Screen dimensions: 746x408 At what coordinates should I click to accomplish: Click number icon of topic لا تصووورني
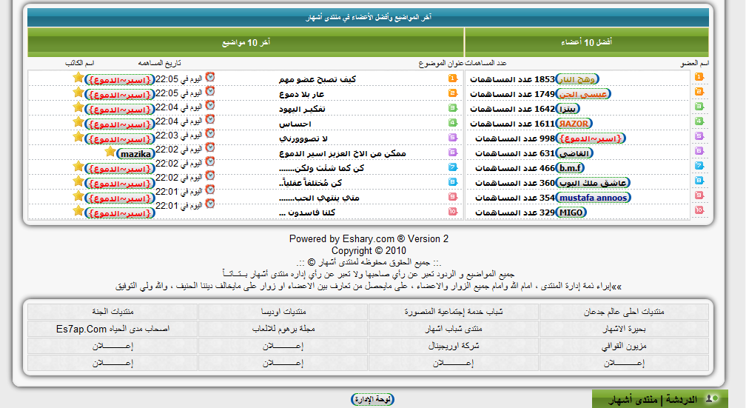pos(452,137)
